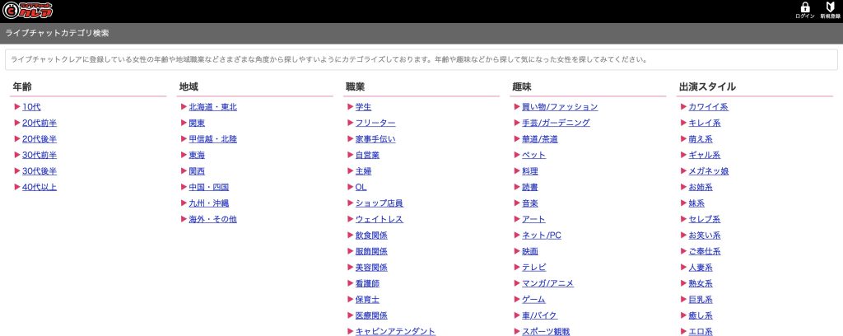The image size is (843, 336).
Task: Open the メガネッ娘 style link
Action: coord(709,171)
